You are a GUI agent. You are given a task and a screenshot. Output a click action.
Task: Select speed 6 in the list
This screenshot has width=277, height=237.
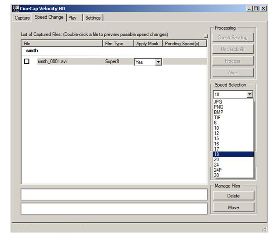(233, 123)
